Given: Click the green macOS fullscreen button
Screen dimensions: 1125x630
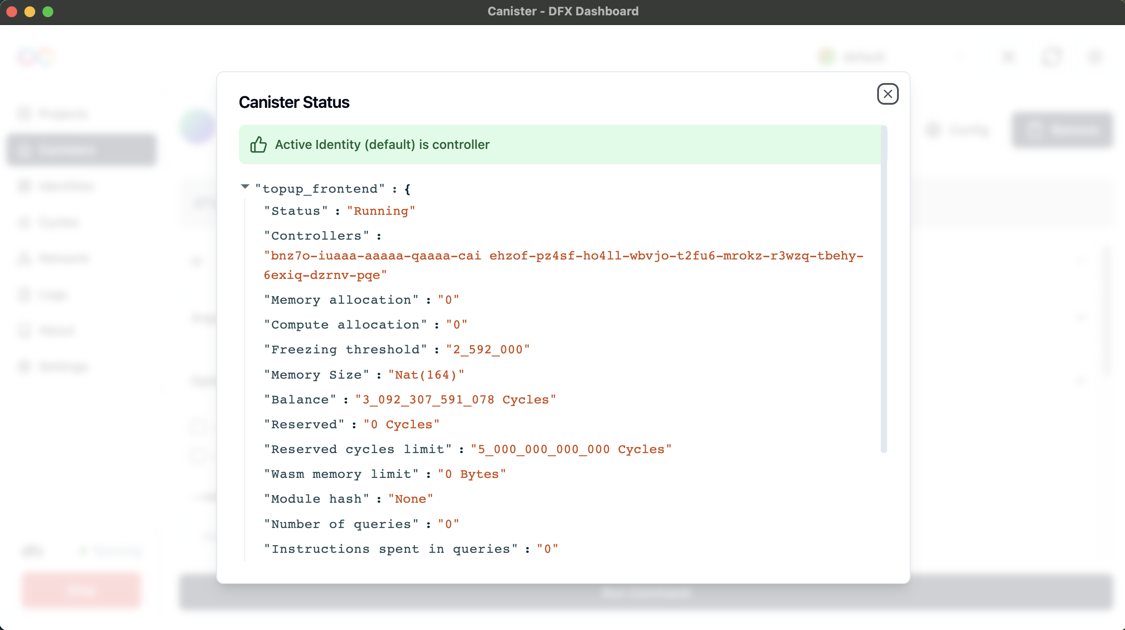Looking at the screenshot, I should pyautogui.click(x=48, y=12).
